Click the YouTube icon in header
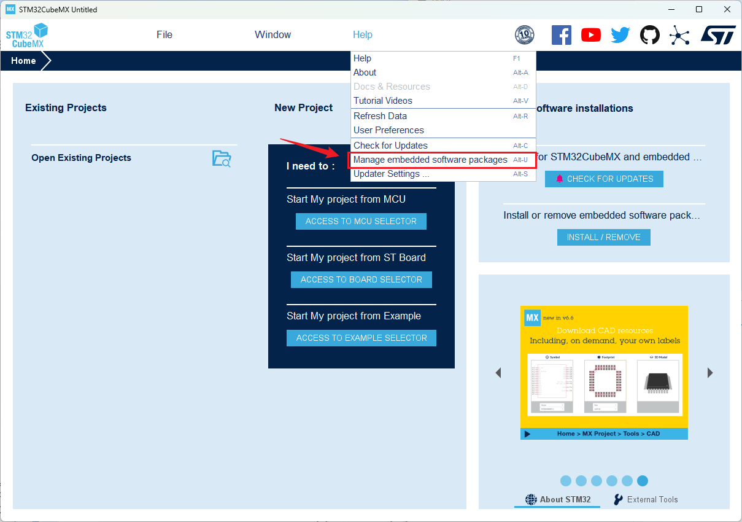 click(590, 35)
